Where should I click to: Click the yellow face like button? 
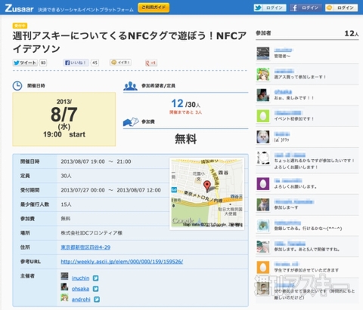click(120, 63)
